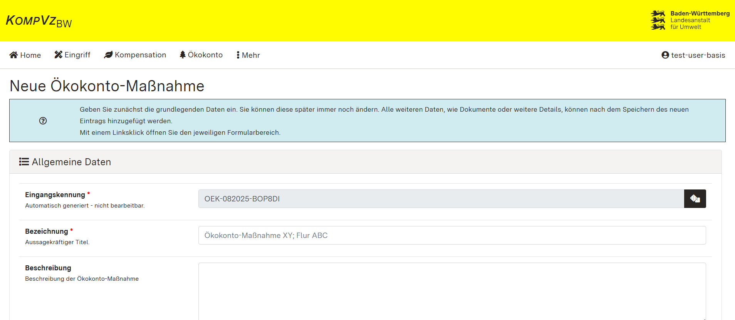The width and height of the screenshot is (735, 320).
Task: Click the list icon beside Allgemeine Daten
Action: (24, 162)
